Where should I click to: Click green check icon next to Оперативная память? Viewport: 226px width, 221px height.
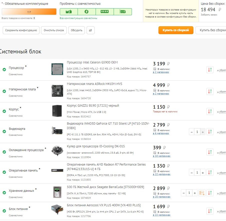(x=4, y=172)
